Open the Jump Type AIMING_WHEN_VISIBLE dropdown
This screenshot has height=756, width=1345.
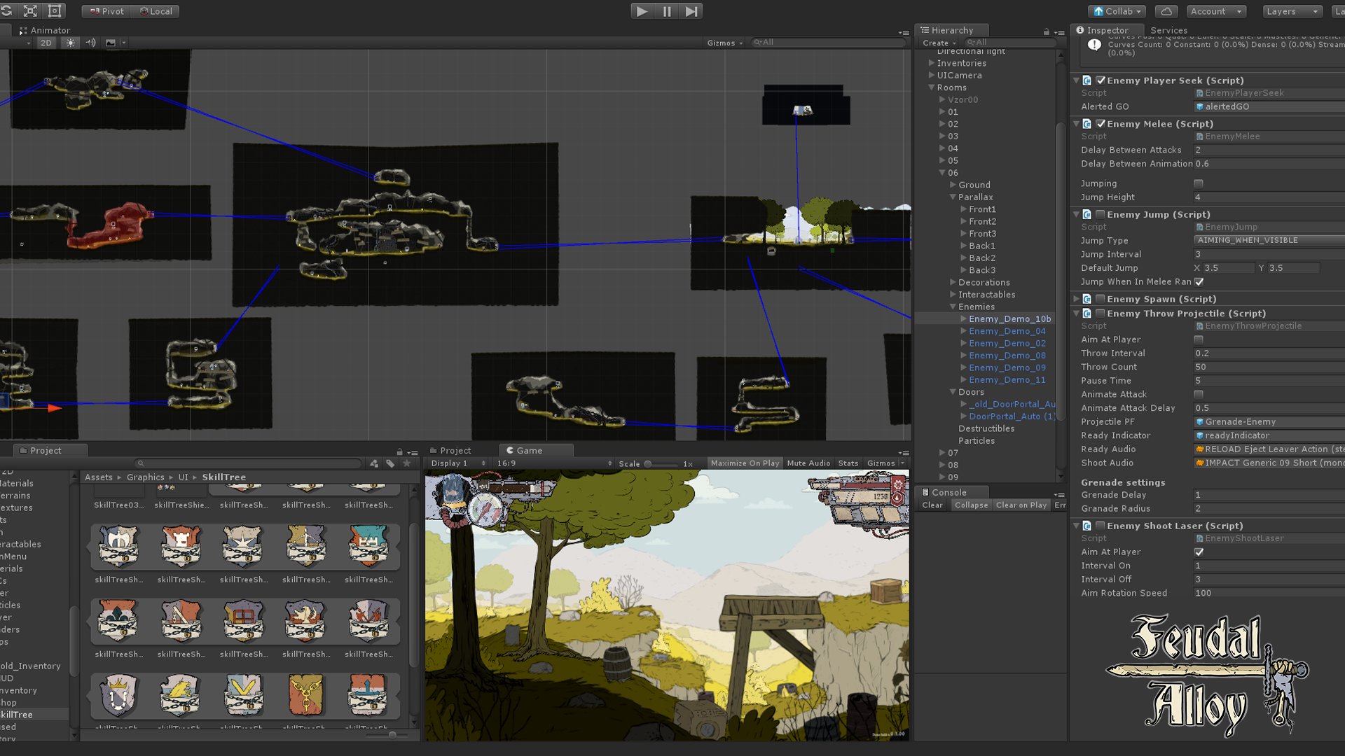(1269, 240)
